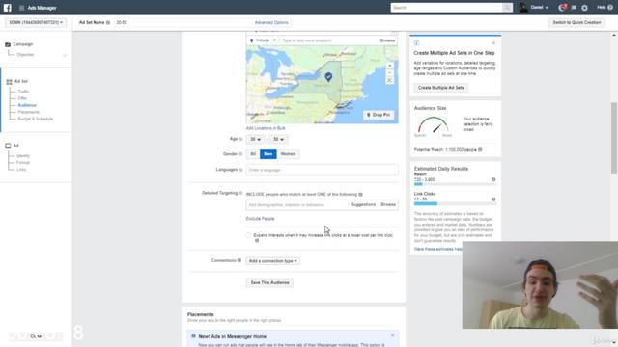Go to Offer section in sidebar
Image resolution: width=618 pixels, height=347 pixels.
(x=22, y=98)
